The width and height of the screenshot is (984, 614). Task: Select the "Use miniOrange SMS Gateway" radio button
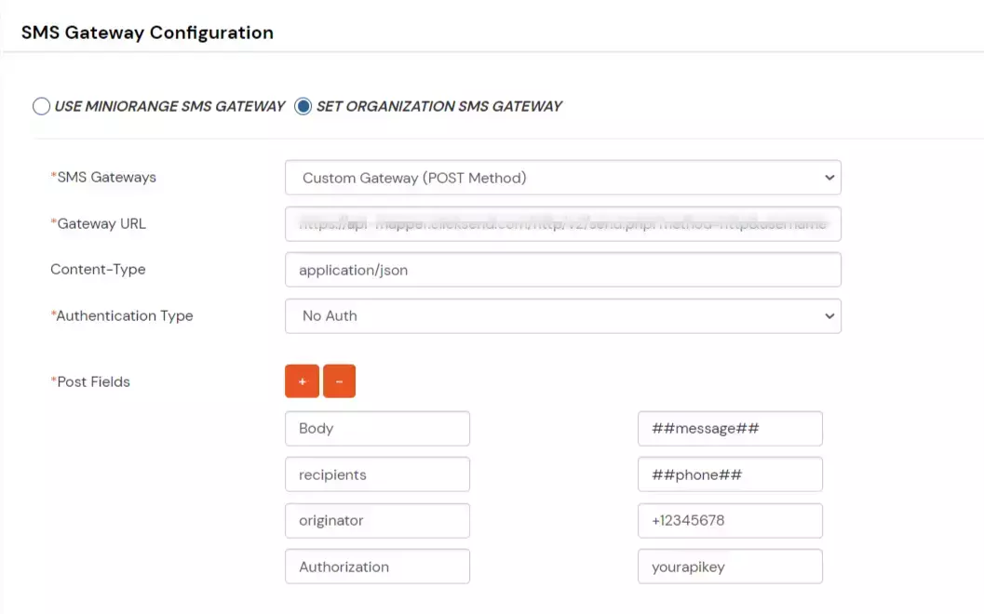coord(42,106)
